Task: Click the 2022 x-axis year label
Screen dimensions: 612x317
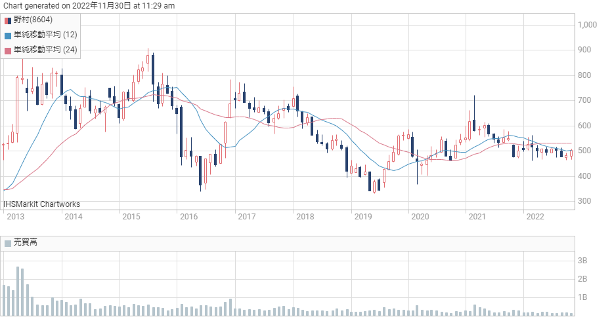Action: (535, 217)
